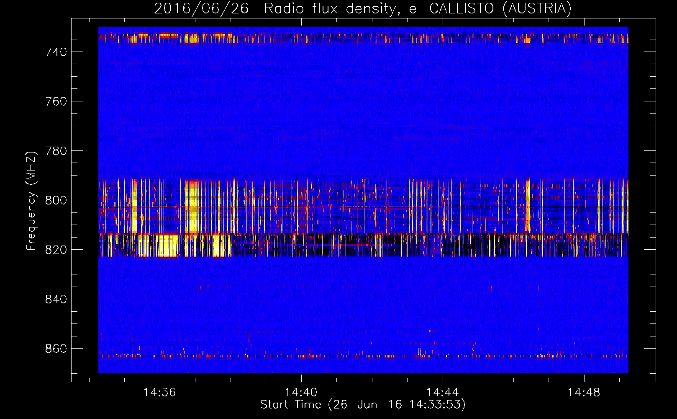Select the 740 frequency tick label
677x419 pixels.
(56, 52)
